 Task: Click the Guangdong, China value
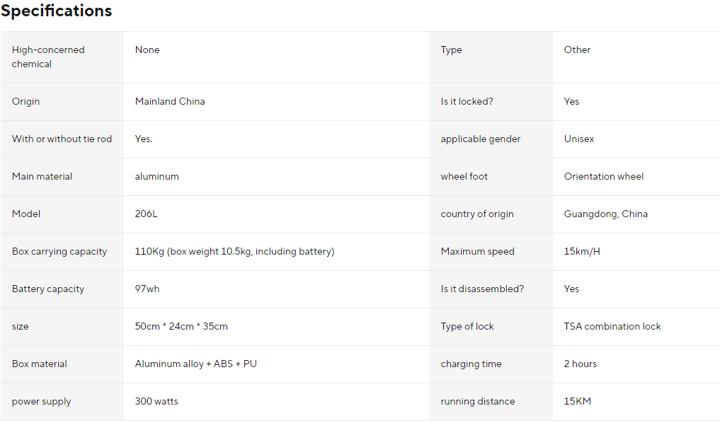606,214
